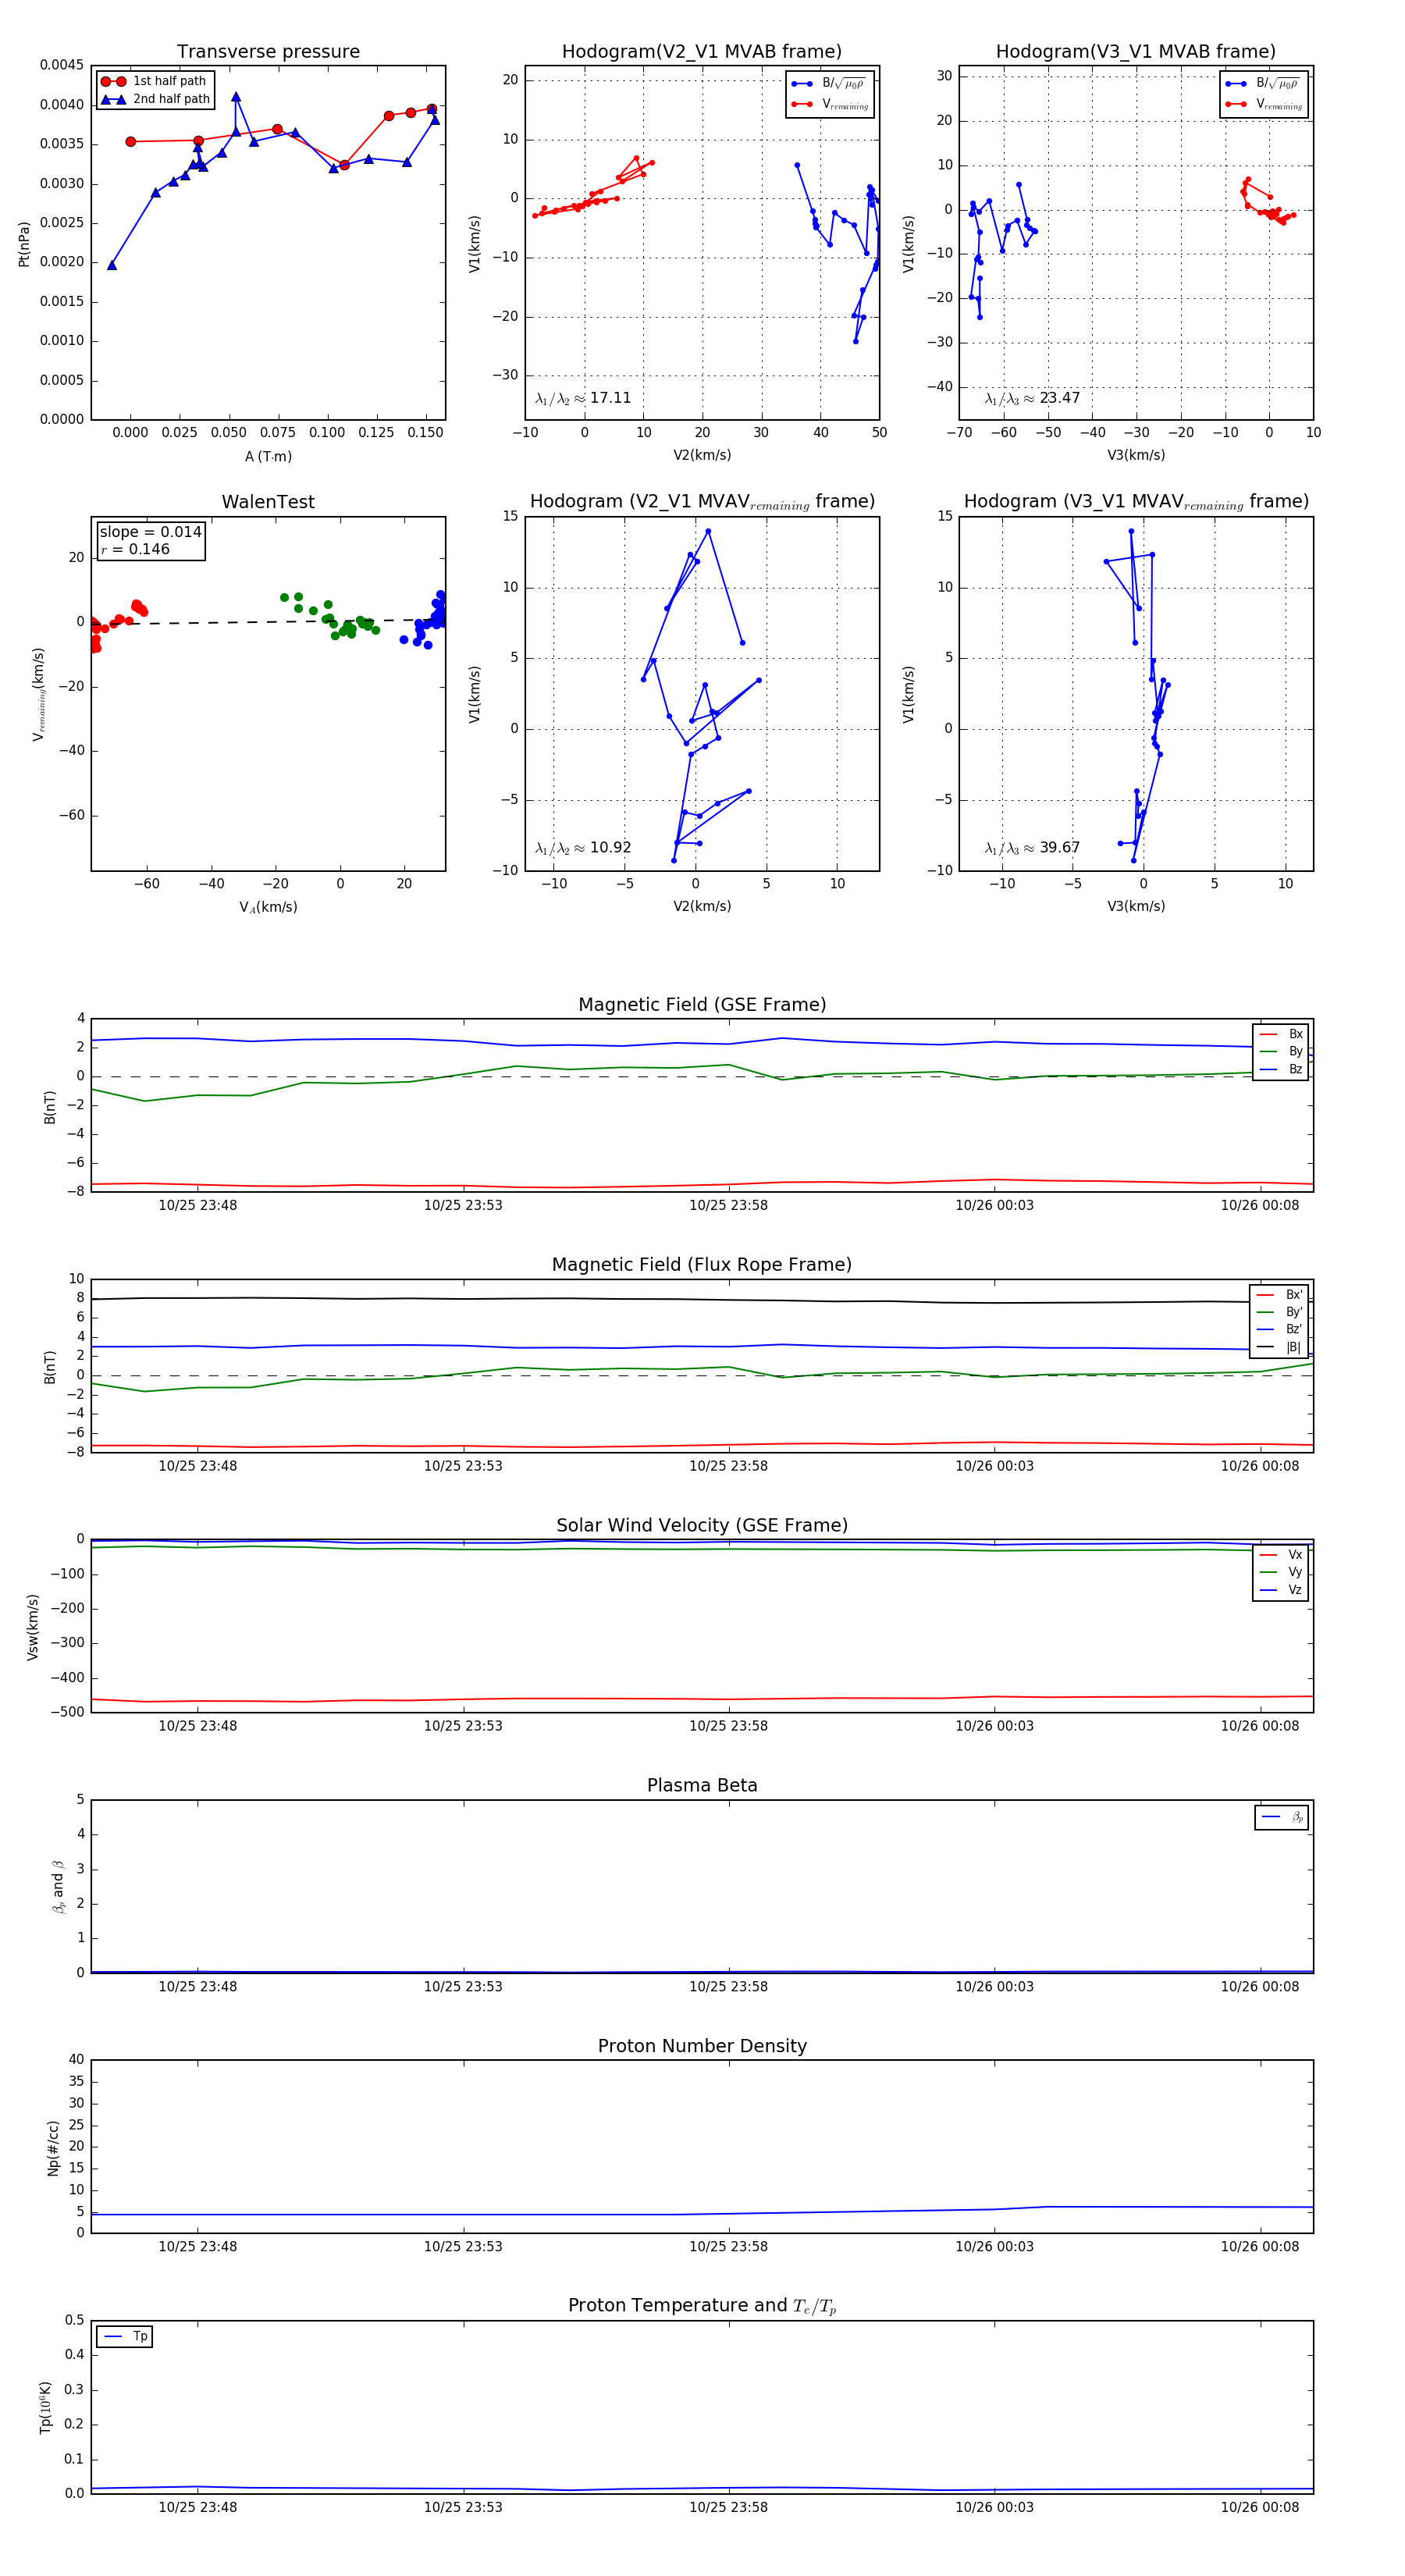Image resolution: width=1405 pixels, height=2576 pixels.
Task: Click 'Magnetic Field (GSE Frame)' title
Action: [702, 1005]
